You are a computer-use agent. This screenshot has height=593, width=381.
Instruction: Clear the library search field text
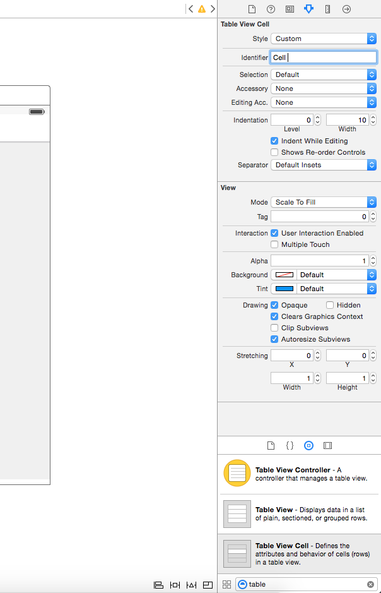tap(370, 585)
